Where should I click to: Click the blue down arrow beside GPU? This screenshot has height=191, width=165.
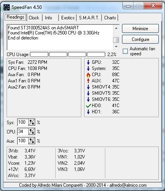click(x=88, y=62)
